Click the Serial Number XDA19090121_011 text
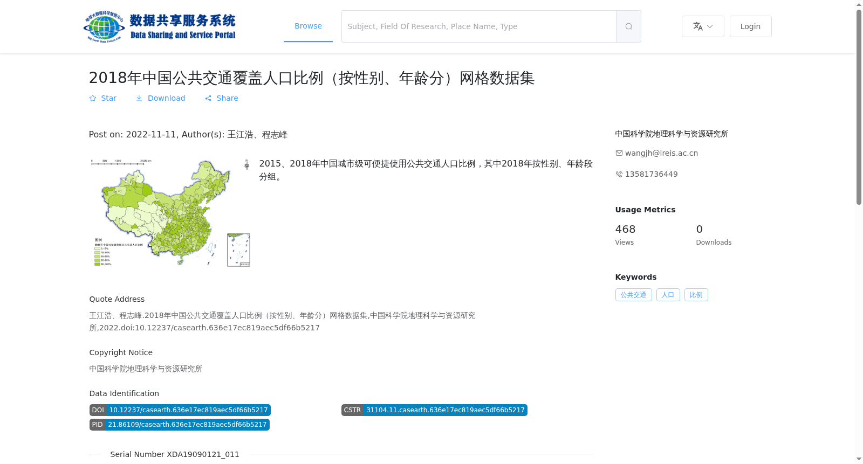 click(x=175, y=454)
